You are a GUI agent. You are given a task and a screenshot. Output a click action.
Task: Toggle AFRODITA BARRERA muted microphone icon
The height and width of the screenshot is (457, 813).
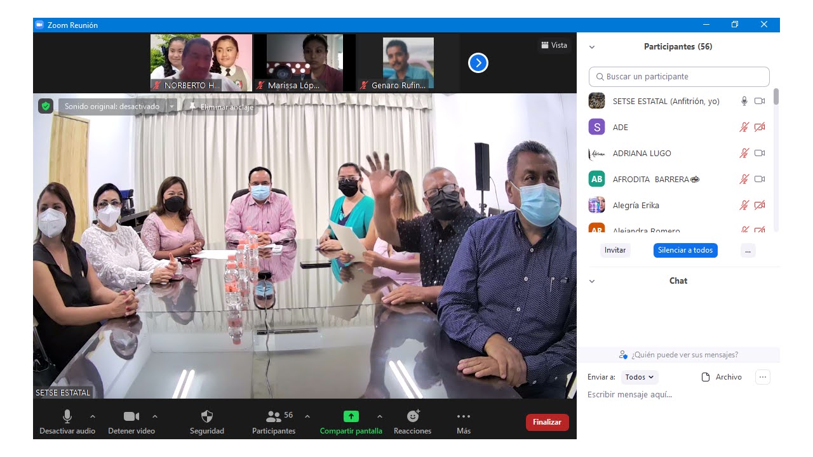tap(744, 179)
